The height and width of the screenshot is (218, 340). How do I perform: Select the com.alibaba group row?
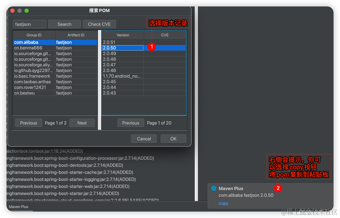click(x=55, y=42)
